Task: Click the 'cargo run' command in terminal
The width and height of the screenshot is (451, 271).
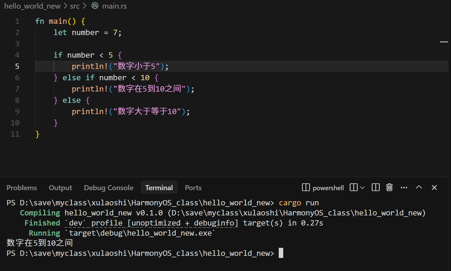Action: point(299,203)
